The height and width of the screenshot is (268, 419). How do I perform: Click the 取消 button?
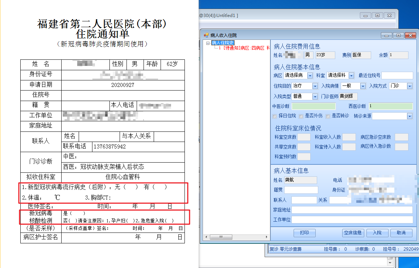click(x=401, y=233)
